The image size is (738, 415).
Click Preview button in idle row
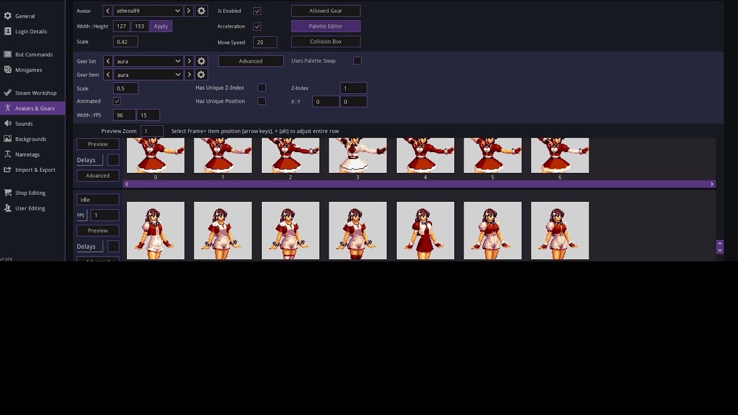click(98, 231)
